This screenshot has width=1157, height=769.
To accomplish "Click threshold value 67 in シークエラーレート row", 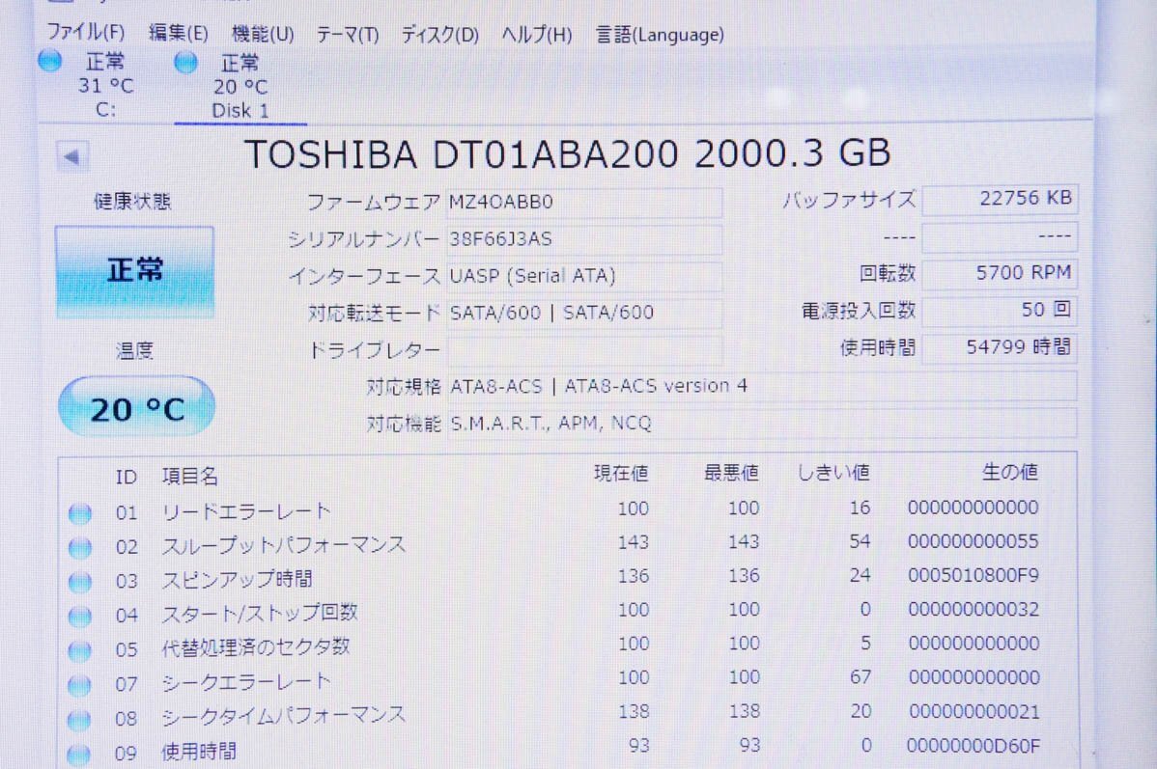I will (861, 676).
